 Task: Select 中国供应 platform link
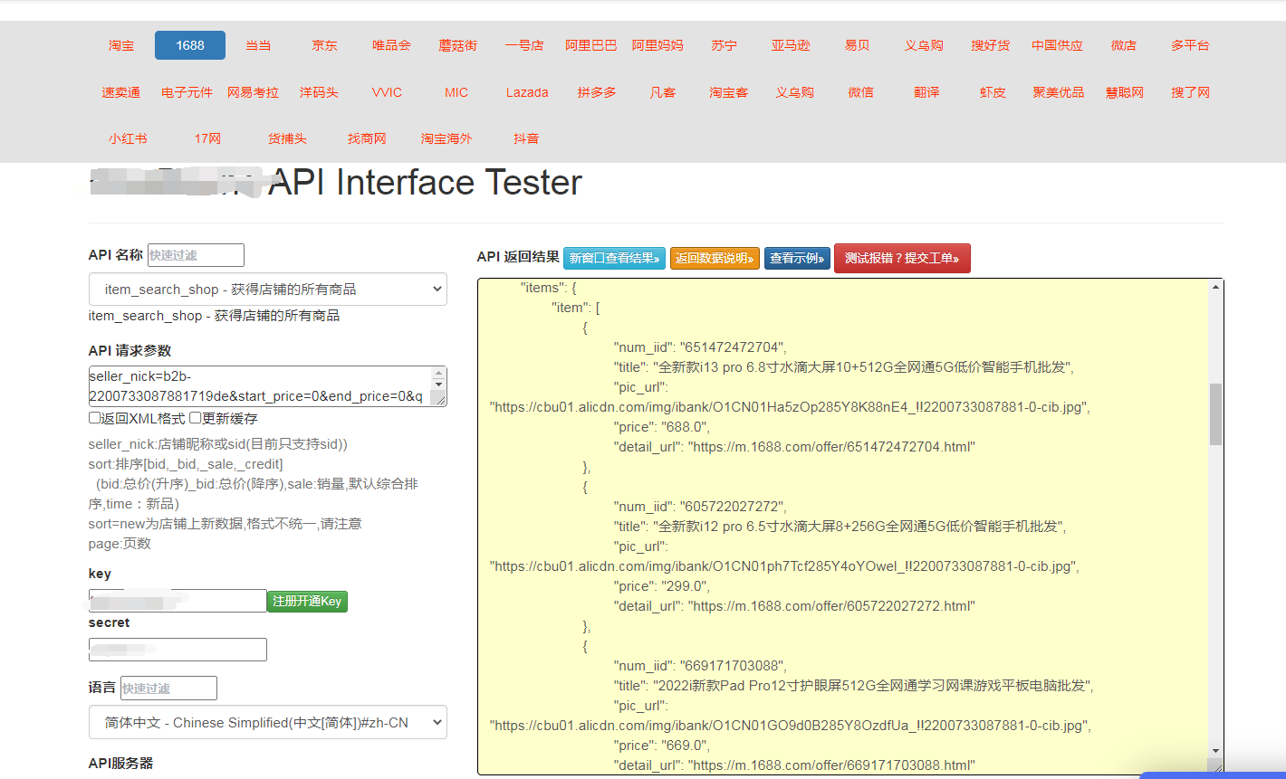(1057, 45)
